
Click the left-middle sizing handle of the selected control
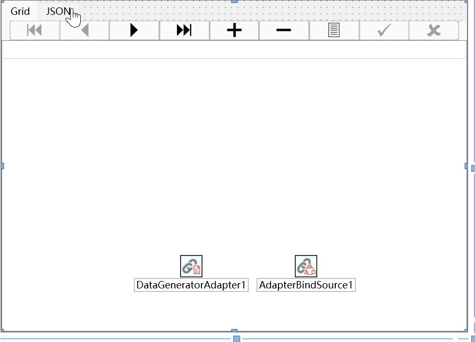coord(2,166)
